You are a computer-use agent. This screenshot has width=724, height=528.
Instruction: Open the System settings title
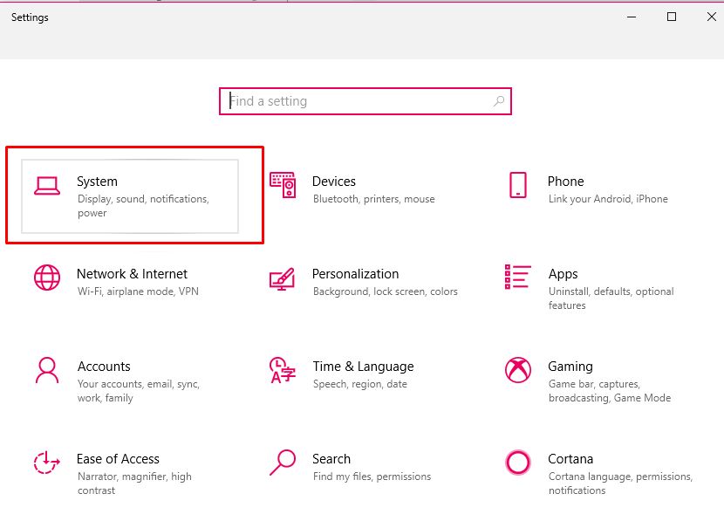tap(97, 182)
